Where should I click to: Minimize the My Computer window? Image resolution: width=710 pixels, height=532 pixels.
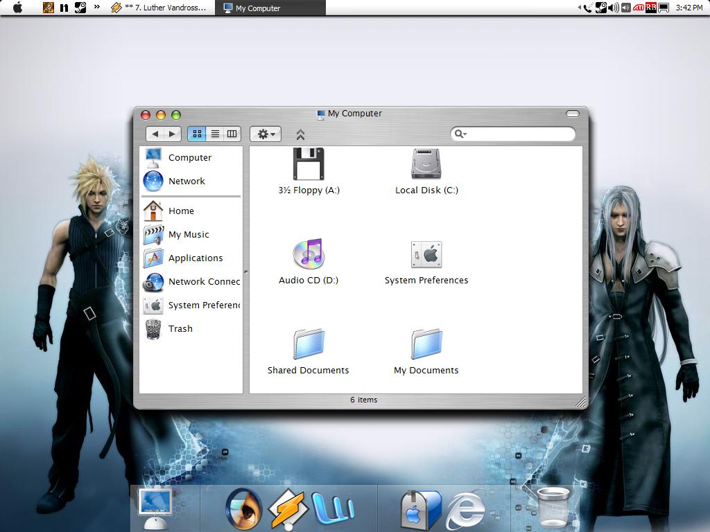(x=161, y=115)
